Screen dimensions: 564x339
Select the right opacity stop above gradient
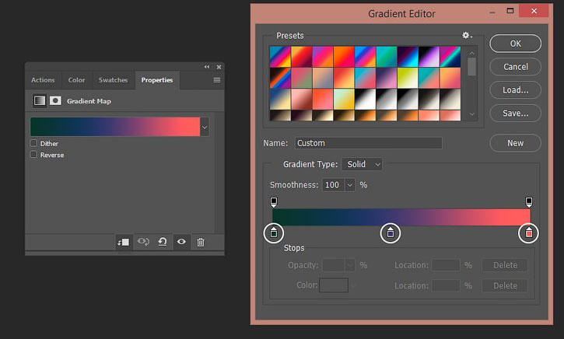tap(529, 201)
